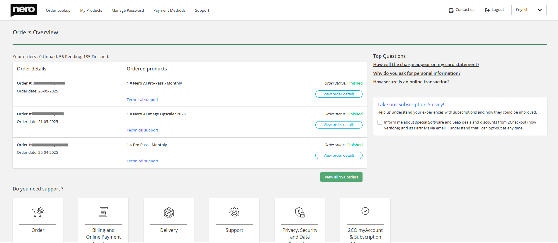The image size is (558, 243).
Task: Open Technical support for Image Upscaler 2025
Action: (142, 130)
